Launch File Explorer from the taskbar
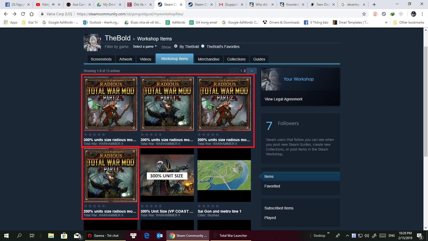 51,236
